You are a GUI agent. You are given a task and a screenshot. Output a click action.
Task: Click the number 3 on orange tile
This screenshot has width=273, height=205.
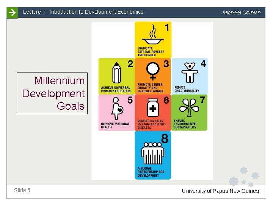(x=166, y=64)
